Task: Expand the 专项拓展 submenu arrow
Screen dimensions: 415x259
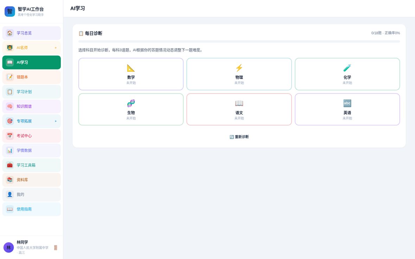Action: click(x=56, y=121)
